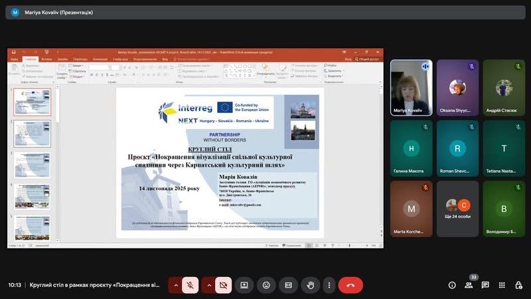The width and height of the screenshot is (531, 299).
Task: Select slide 4 thumbnail
Action: pos(33,197)
